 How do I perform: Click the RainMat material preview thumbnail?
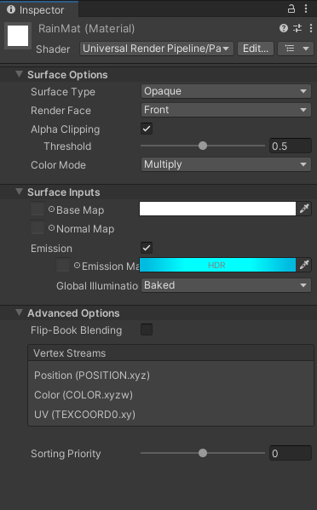coord(18,36)
